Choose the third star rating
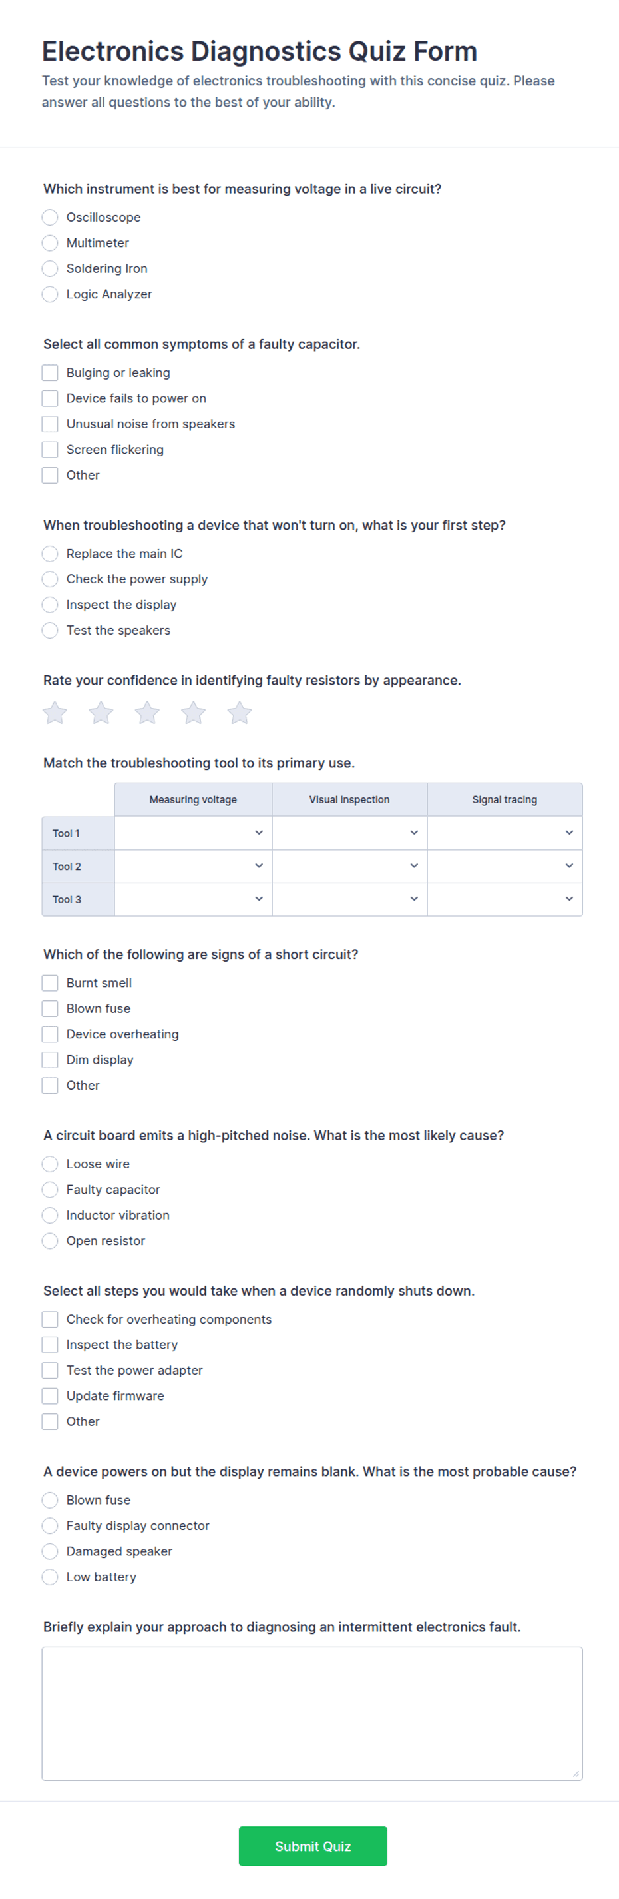Viewport: 619px width, 1899px height. (147, 713)
